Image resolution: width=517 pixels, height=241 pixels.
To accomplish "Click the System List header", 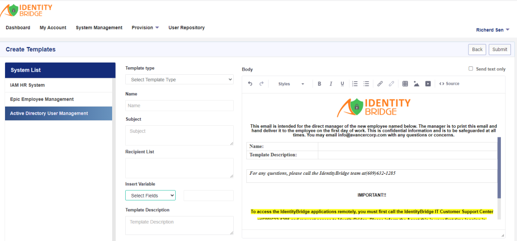I will [61, 70].
